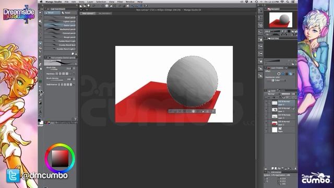Toggle visibility eye of Layer 4
This screenshot has height=188, width=334.
[x=266, y=103]
